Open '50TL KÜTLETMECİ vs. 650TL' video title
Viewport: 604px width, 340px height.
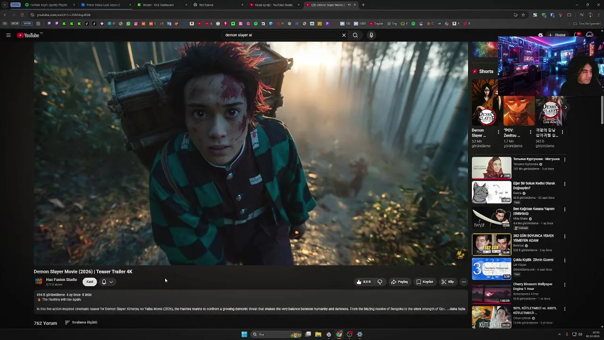pyautogui.click(x=535, y=310)
